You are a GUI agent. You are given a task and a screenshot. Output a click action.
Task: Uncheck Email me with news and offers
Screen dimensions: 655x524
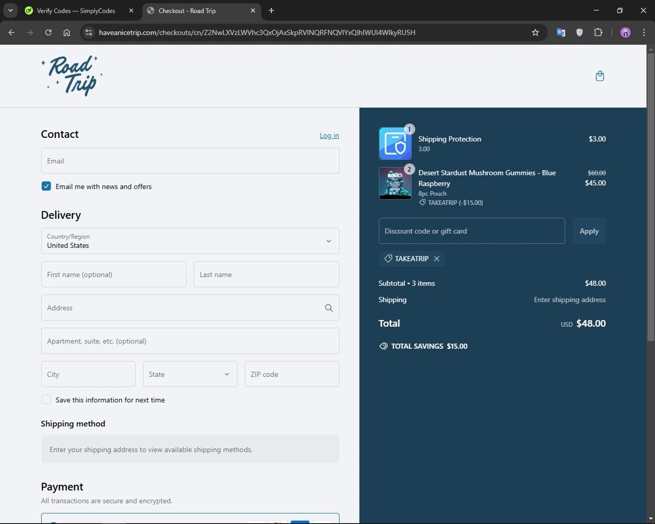pos(46,186)
